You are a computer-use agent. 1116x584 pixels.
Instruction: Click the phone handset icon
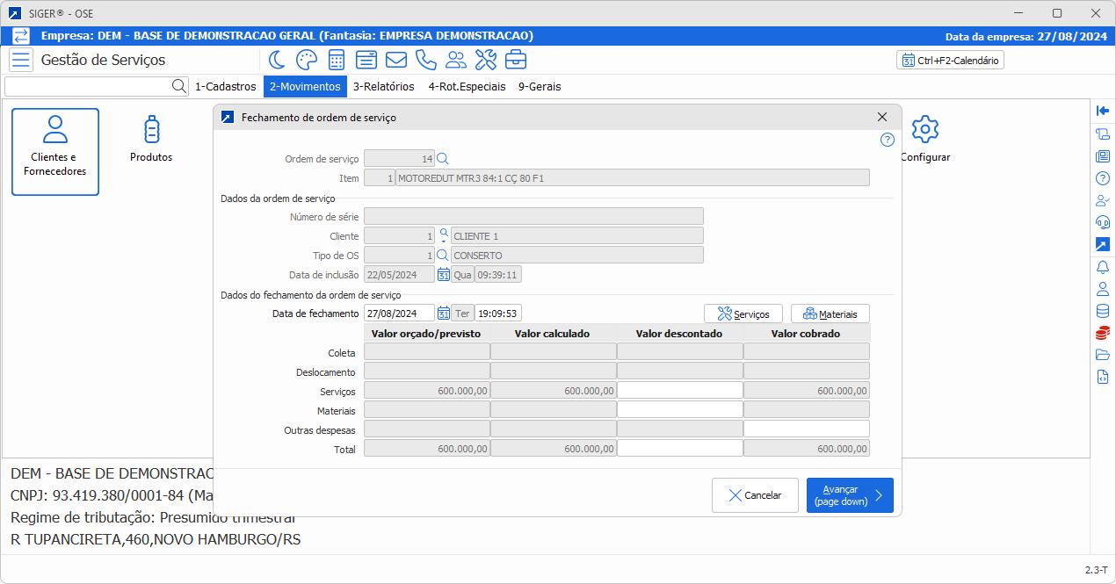[x=425, y=60]
